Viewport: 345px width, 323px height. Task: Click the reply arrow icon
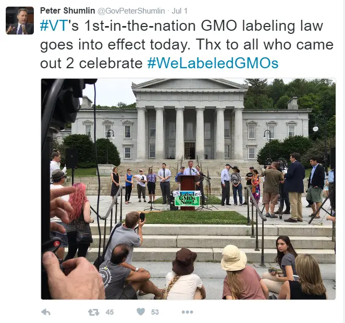click(x=46, y=312)
